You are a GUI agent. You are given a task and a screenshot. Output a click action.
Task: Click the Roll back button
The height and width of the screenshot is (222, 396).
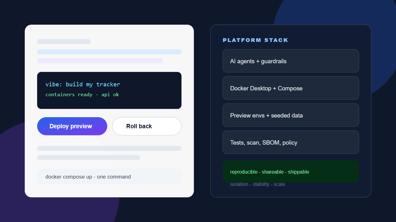[x=147, y=126]
